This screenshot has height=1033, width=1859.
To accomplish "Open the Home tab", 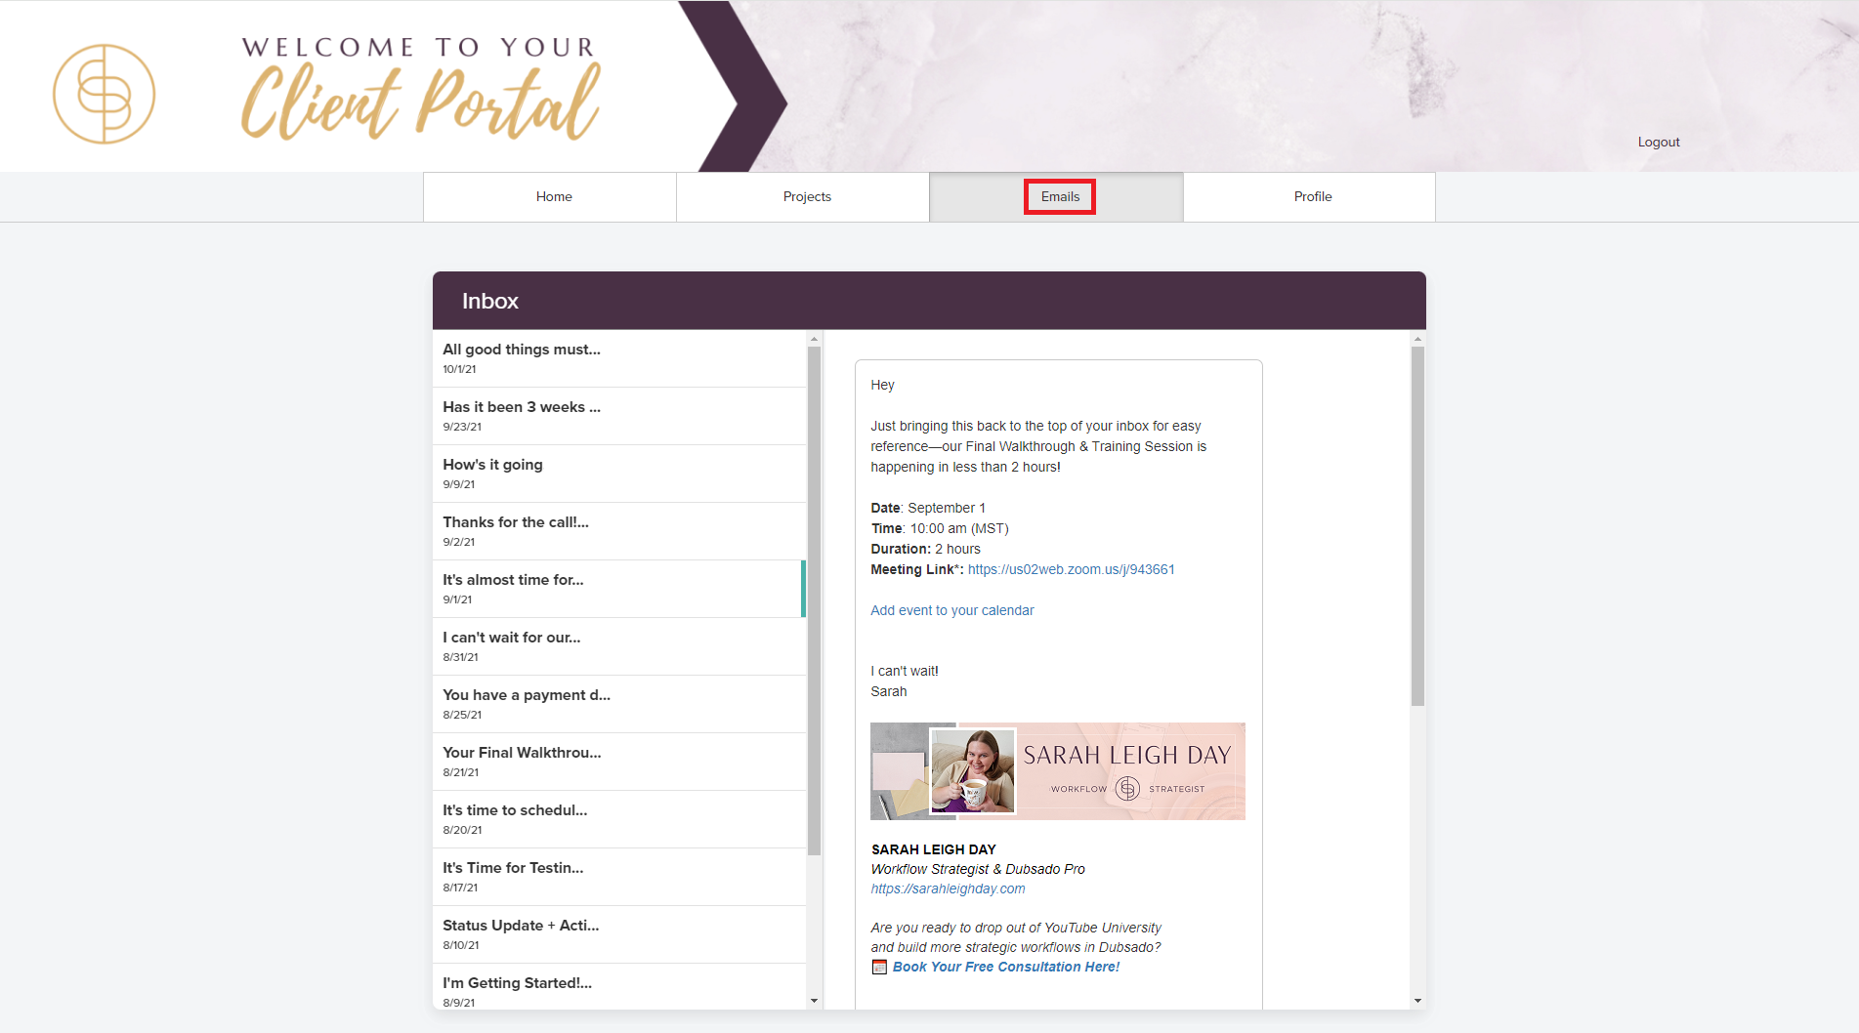I will [553, 196].
